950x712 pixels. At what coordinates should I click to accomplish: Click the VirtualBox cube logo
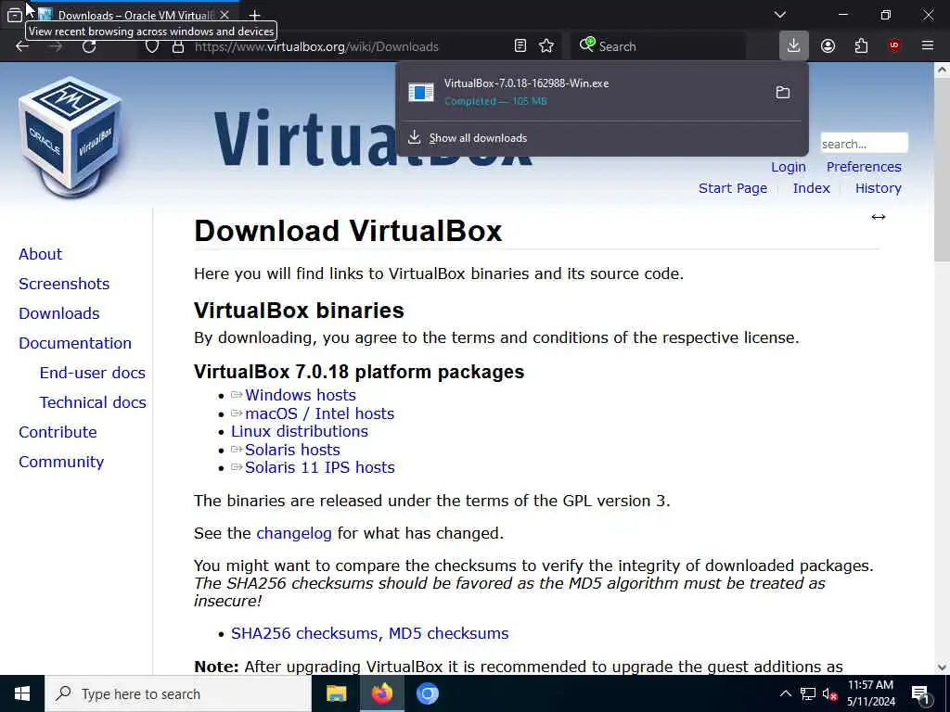pos(70,137)
